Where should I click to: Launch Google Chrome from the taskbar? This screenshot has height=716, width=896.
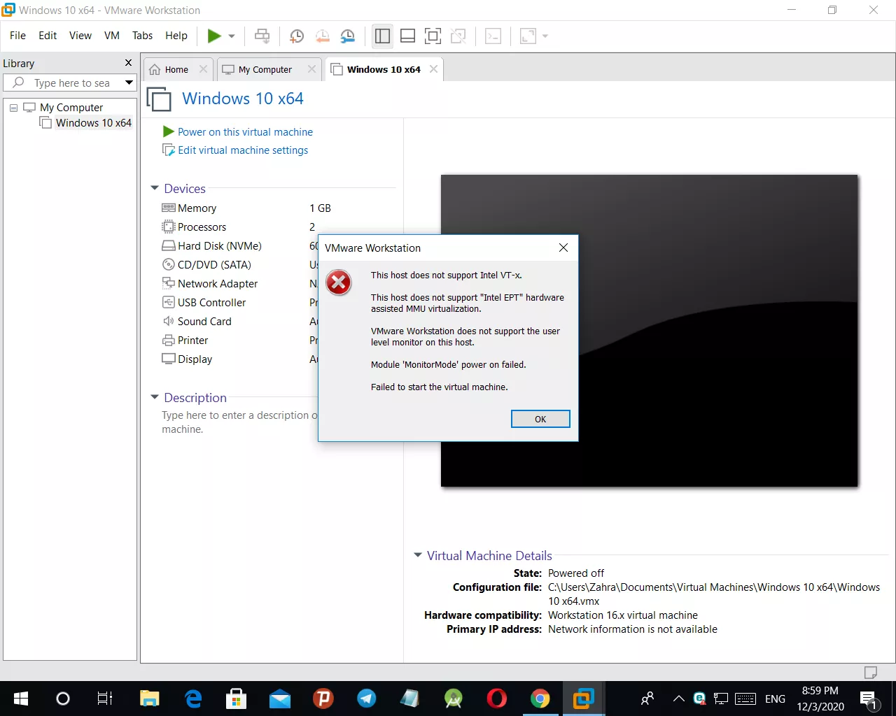point(540,699)
